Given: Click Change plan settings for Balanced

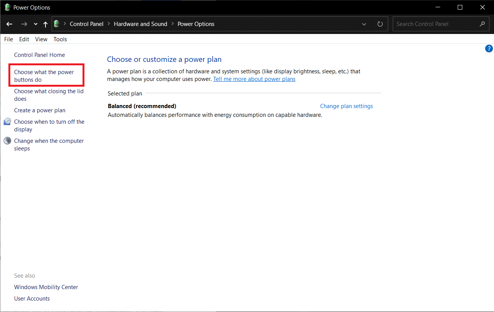Looking at the screenshot, I should 347,106.
